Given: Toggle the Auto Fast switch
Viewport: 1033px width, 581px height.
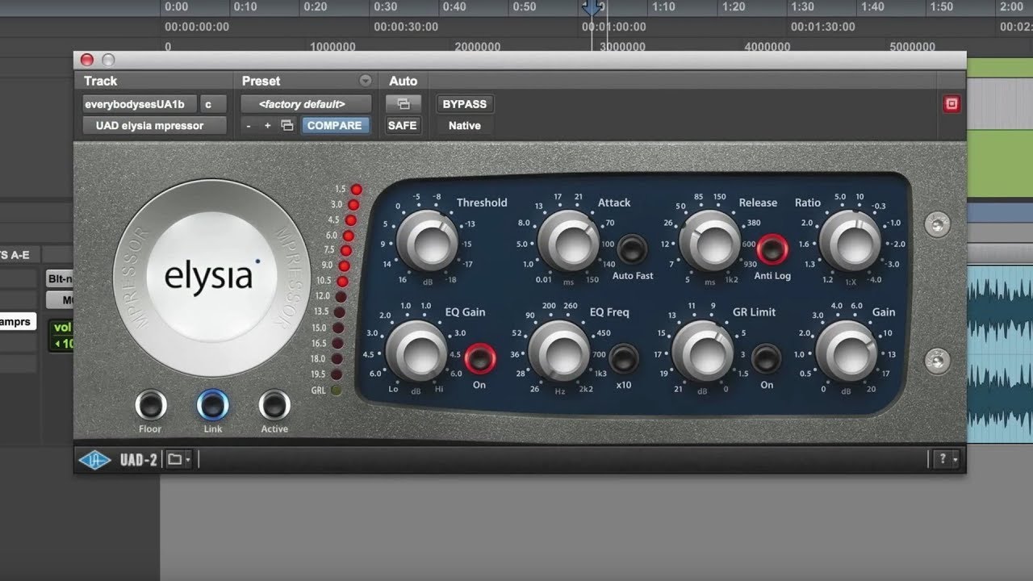Looking at the screenshot, I should (x=631, y=249).
